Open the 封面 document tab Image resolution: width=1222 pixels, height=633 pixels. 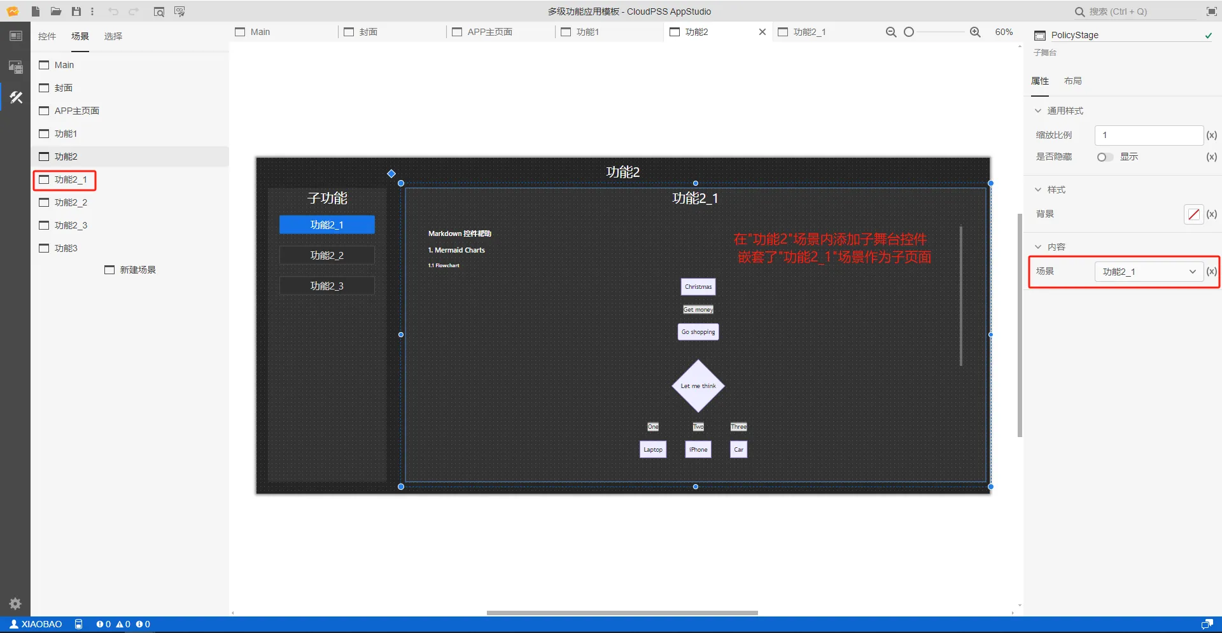click(x=392, y=32)
